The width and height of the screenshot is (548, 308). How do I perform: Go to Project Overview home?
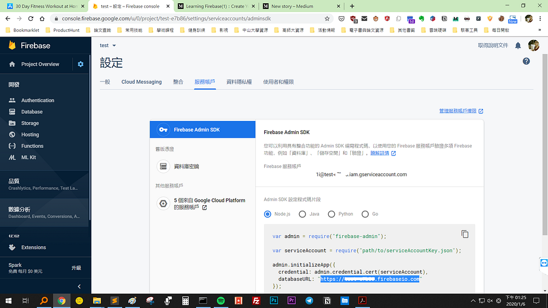point(40,64)
